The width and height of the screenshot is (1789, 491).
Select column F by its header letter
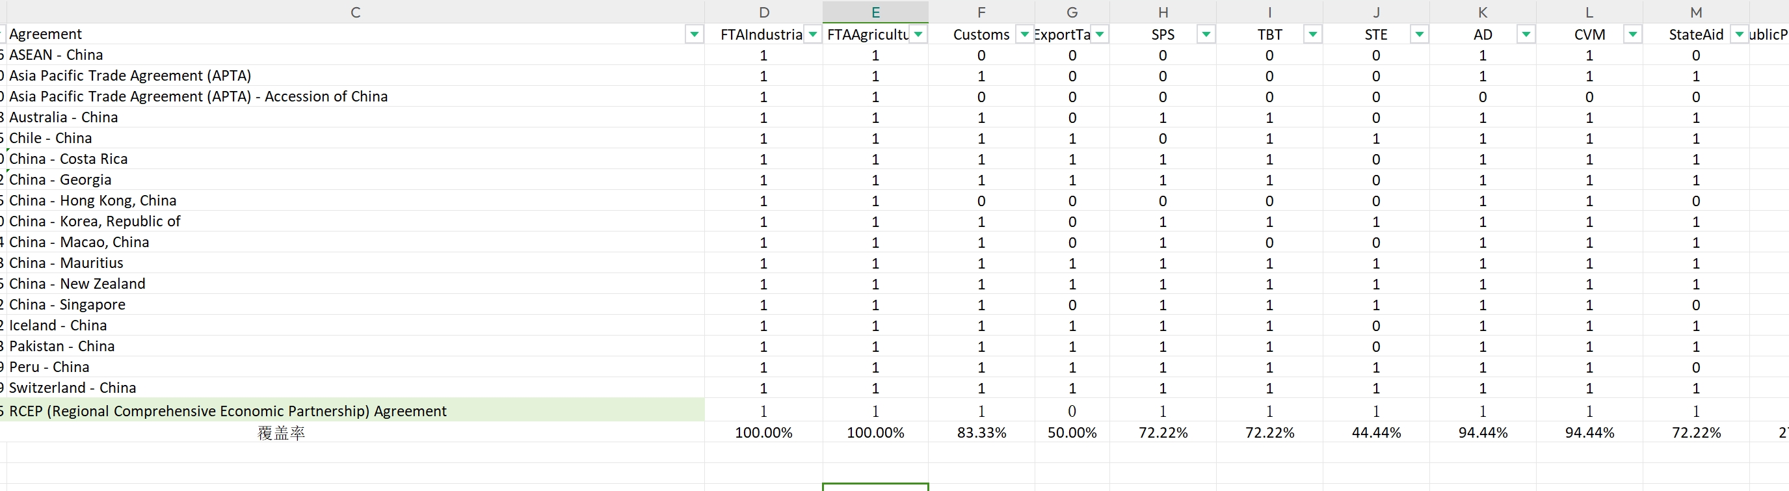coord(981,12)
